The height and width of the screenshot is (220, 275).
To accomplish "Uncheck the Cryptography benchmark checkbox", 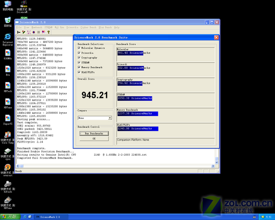I will click(79, 58).
